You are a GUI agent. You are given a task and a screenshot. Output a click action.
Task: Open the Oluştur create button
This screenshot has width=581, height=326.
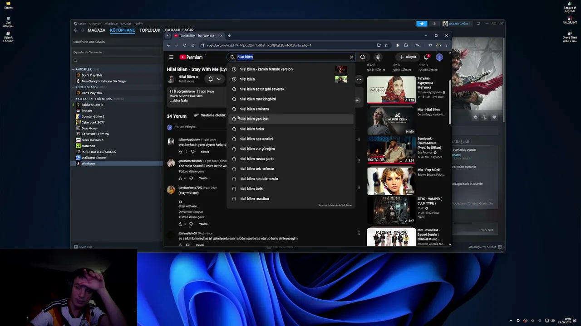click(408, 57)
